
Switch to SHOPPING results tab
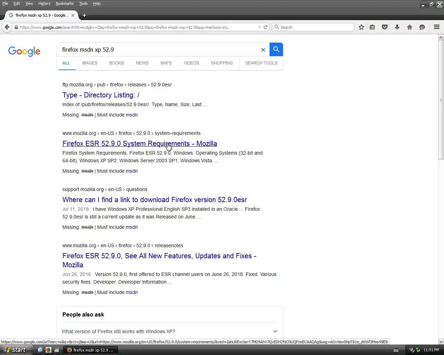[222, 63]
